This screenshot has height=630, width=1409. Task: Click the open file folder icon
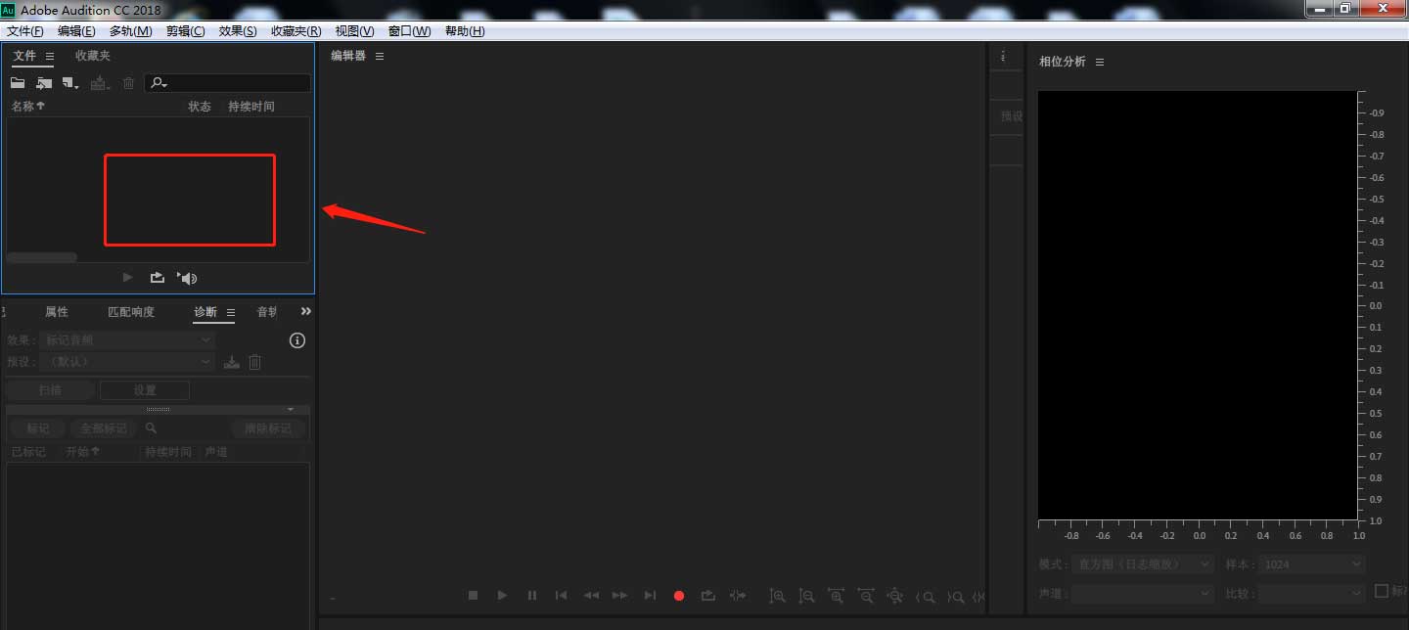[18, 83]
